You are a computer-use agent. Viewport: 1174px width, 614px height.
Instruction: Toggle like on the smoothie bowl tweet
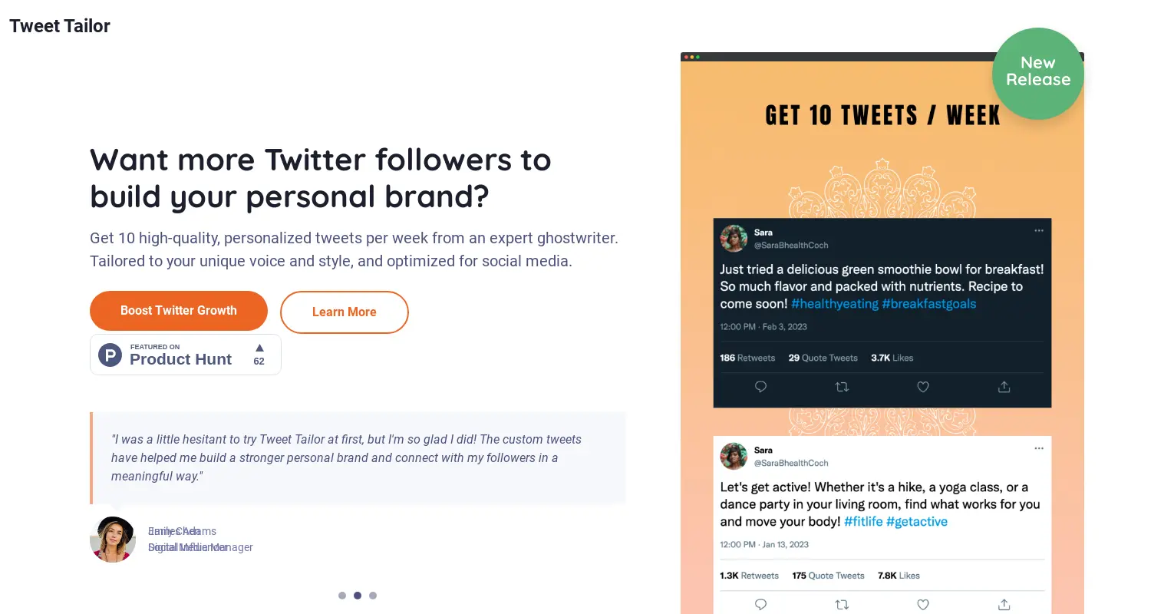[x=922, y=387]
